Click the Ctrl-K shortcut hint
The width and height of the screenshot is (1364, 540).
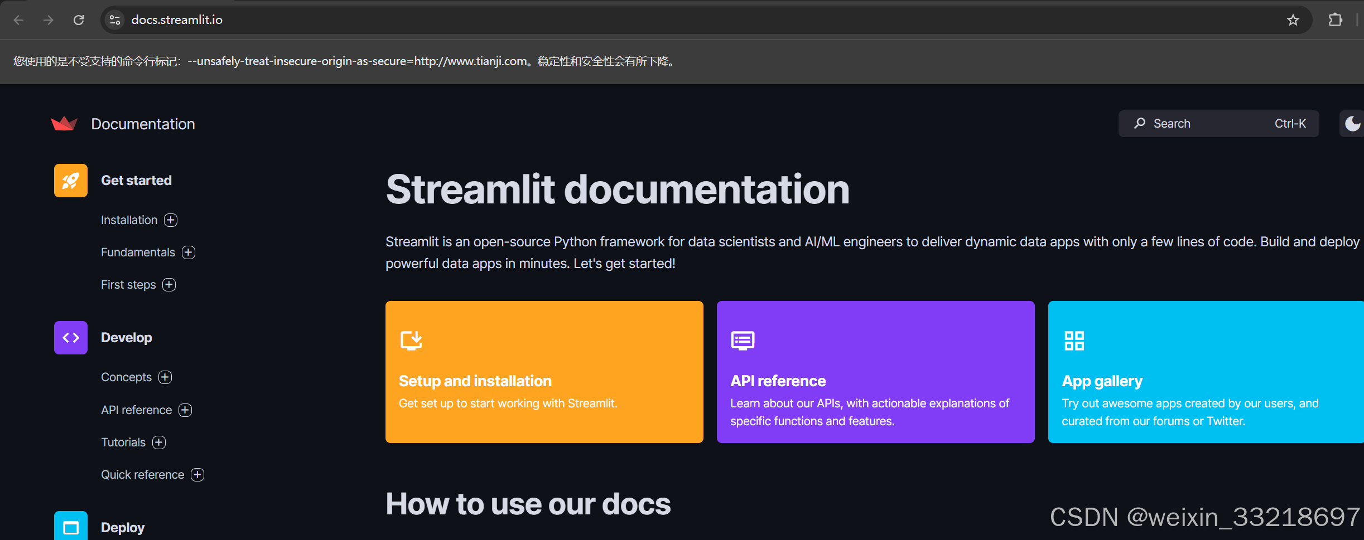click(1290, 124)
